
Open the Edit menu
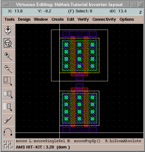point(71,19)
